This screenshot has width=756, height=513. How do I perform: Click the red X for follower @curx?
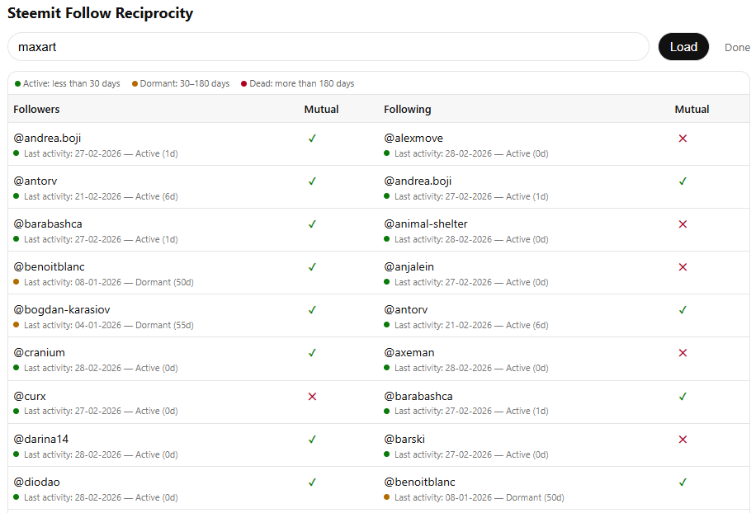point(312,397)
